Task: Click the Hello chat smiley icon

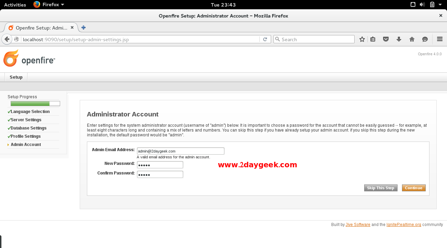Action: pyautogui.click(x=425, y=39)
